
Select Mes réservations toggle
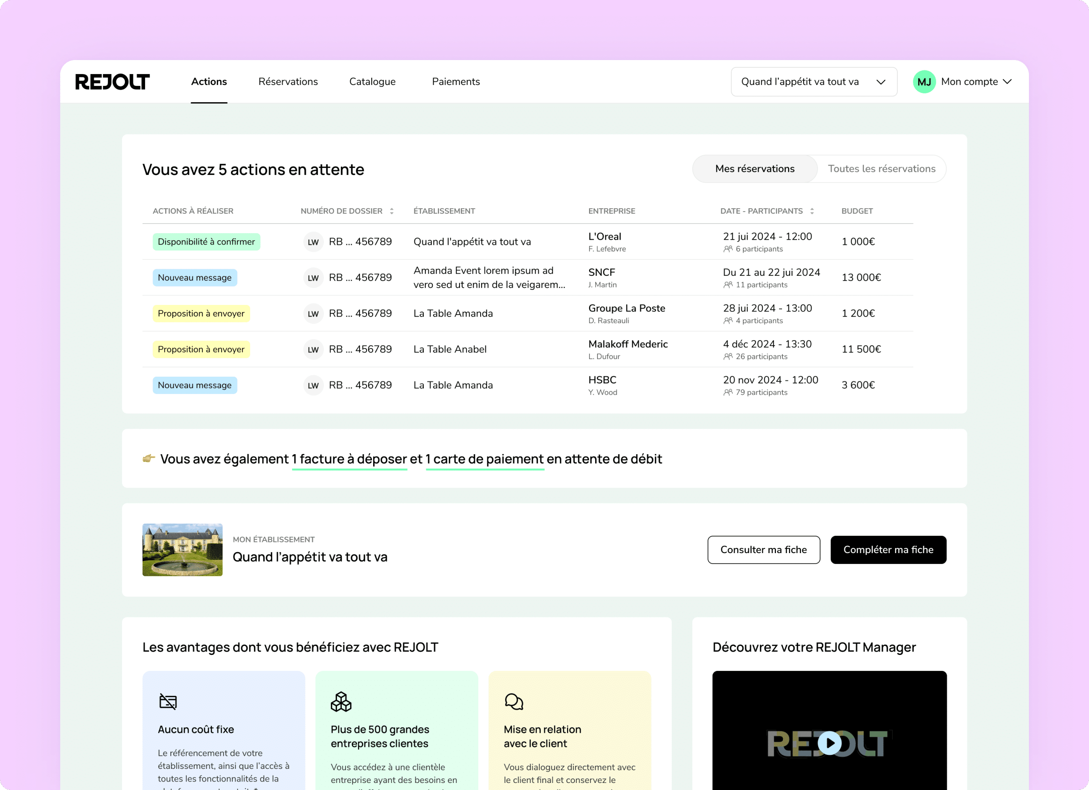[755, 169]
